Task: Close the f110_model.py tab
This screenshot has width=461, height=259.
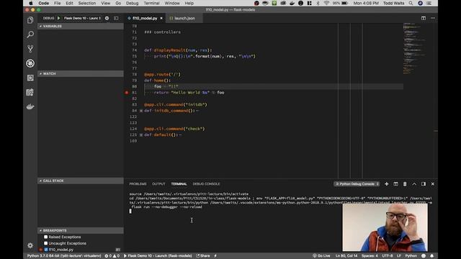Action: [x=161, y=18]
